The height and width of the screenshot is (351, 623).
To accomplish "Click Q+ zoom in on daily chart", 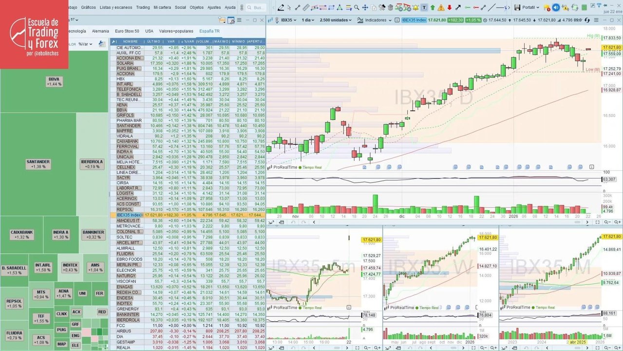I will point(618,222).
